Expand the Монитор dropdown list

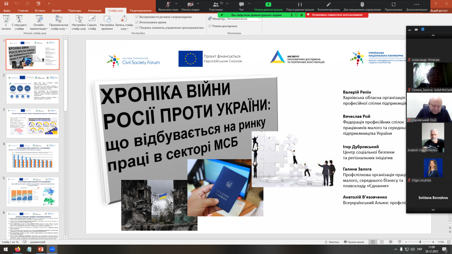259,18
